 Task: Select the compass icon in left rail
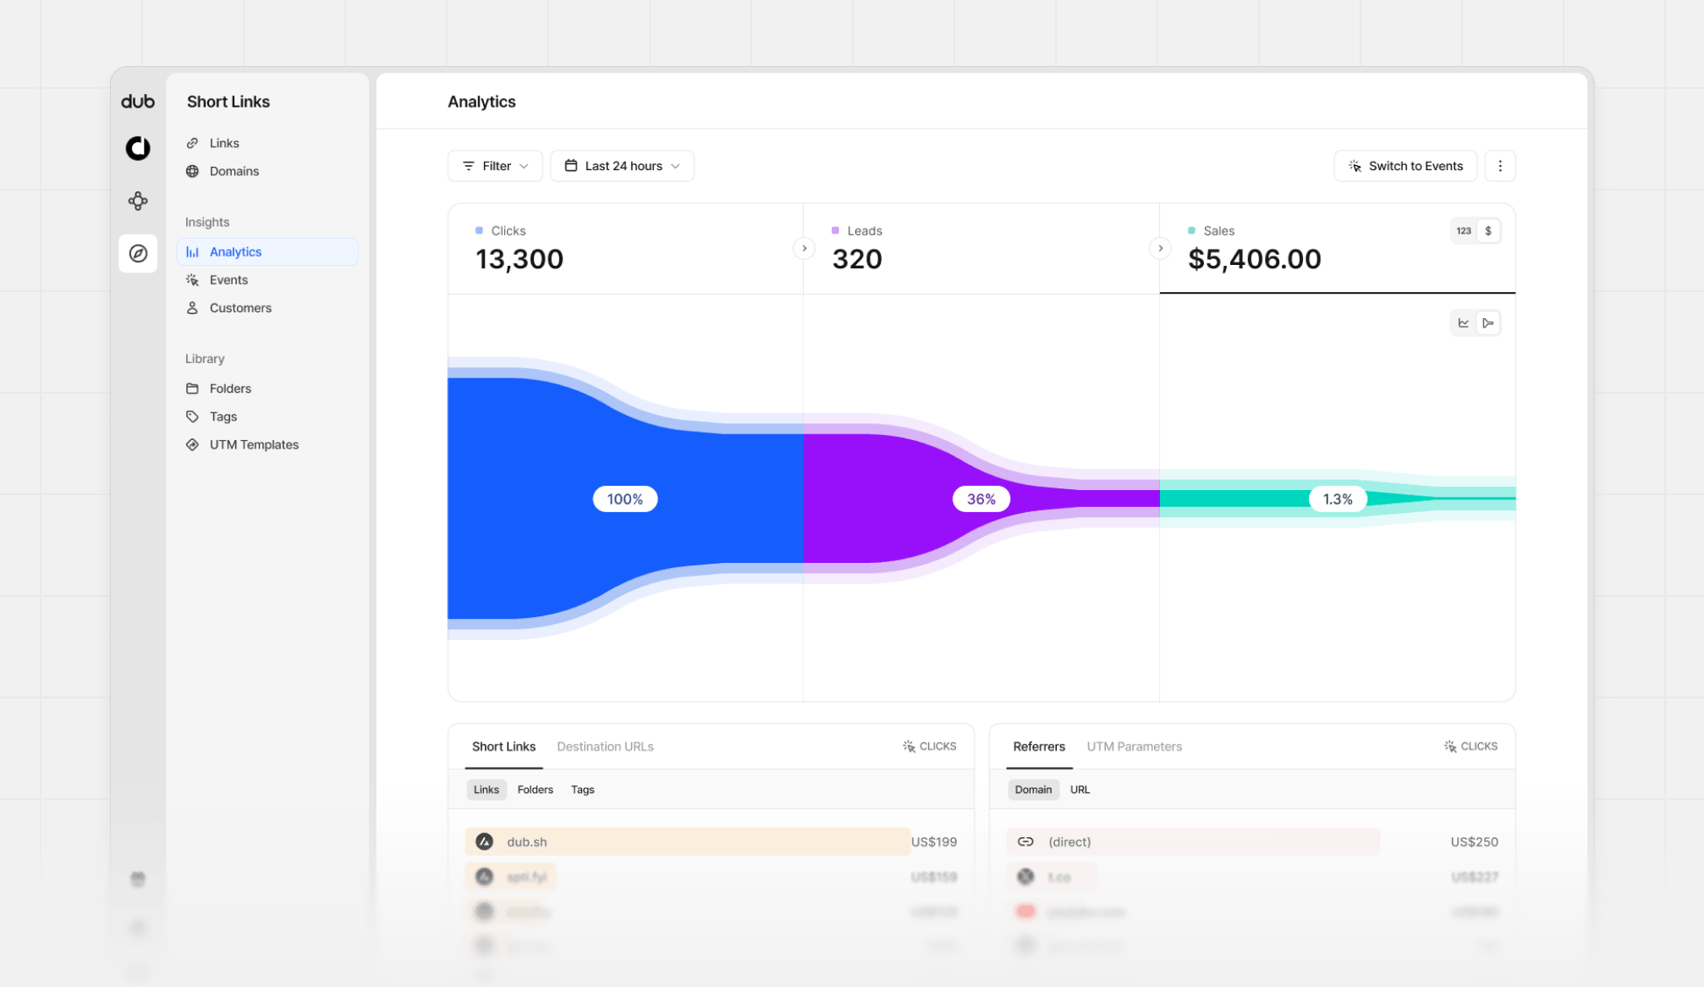pyautogui.click(x=138, y=253)
